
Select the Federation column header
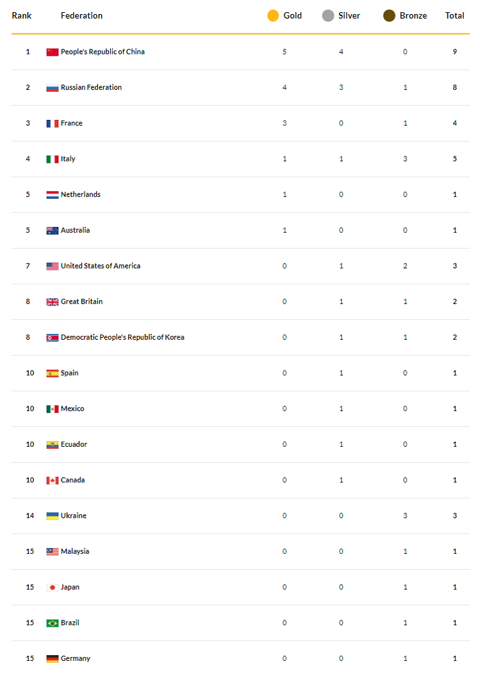81,16
